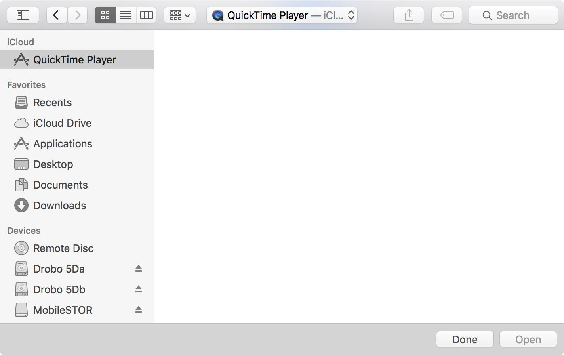
Task: Open the Applications sidebar entry
Action: click(x=63, y=143)
